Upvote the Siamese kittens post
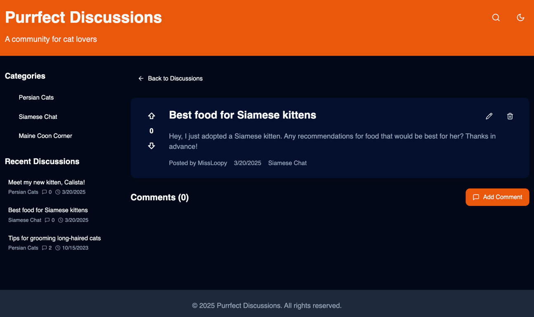 pos(151,116)
